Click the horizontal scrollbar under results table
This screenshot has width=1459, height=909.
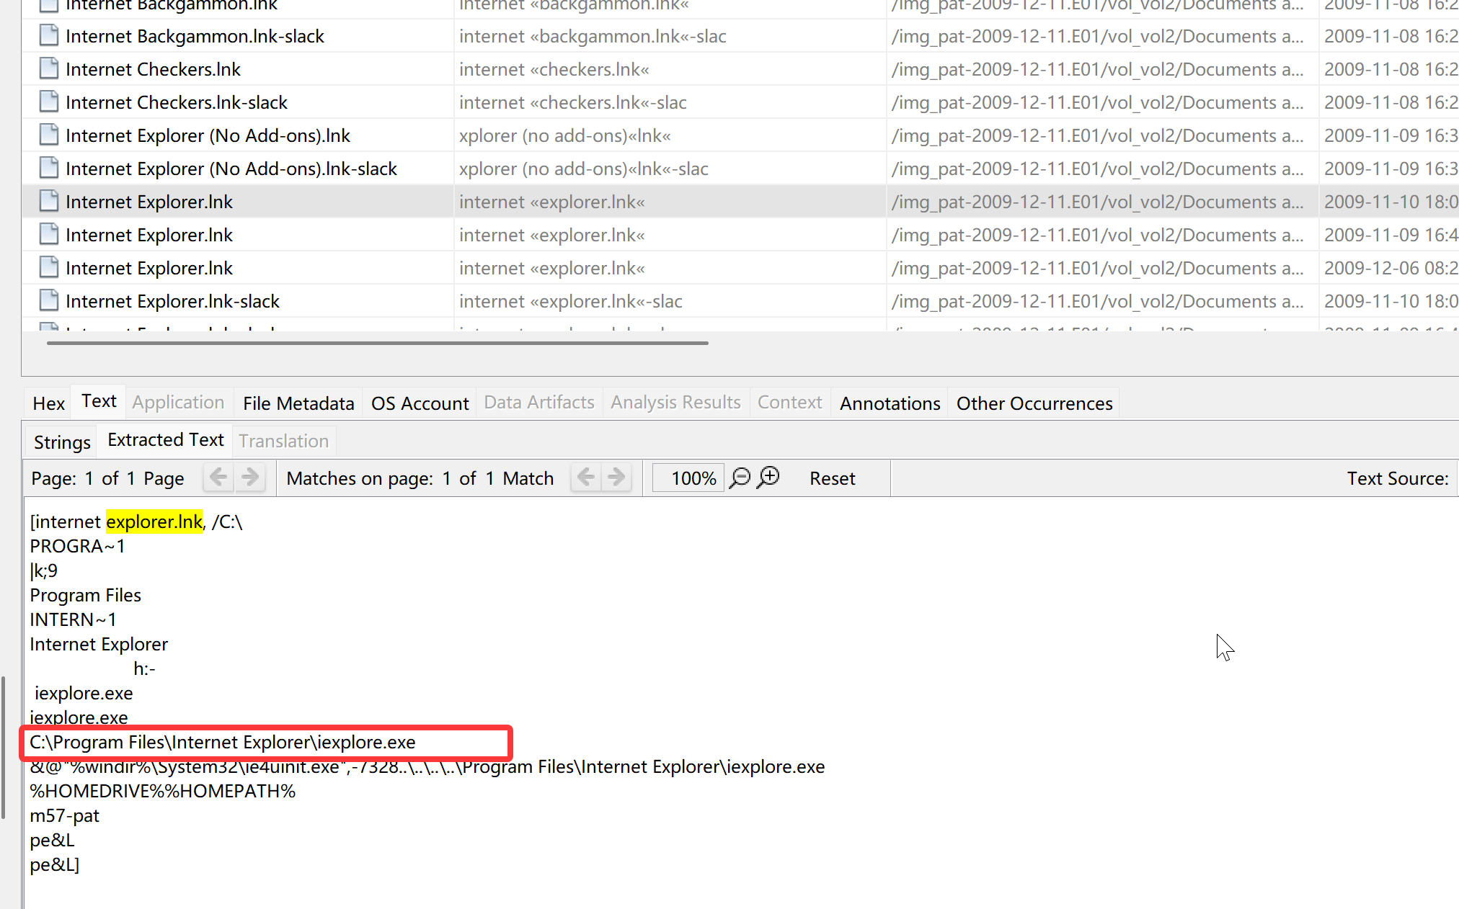pos(377,343)
